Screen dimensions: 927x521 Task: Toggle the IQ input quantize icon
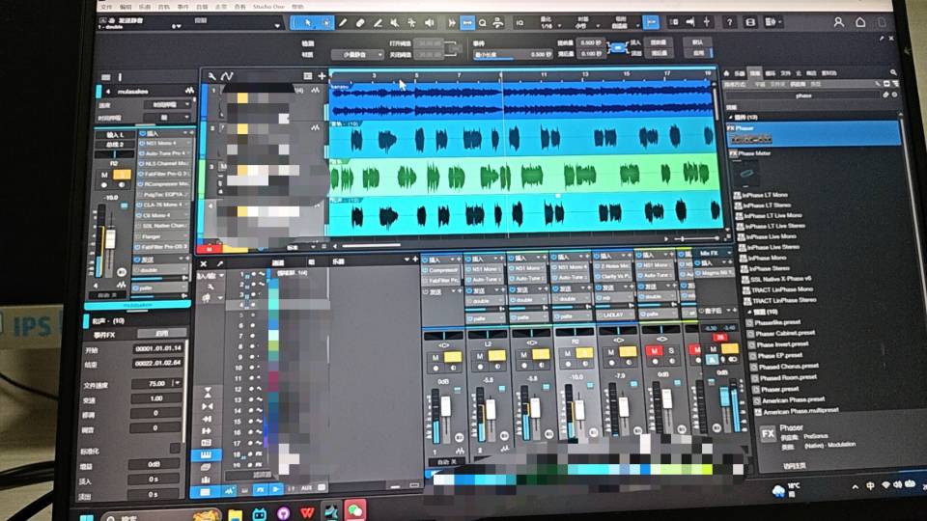coord(520,23)
